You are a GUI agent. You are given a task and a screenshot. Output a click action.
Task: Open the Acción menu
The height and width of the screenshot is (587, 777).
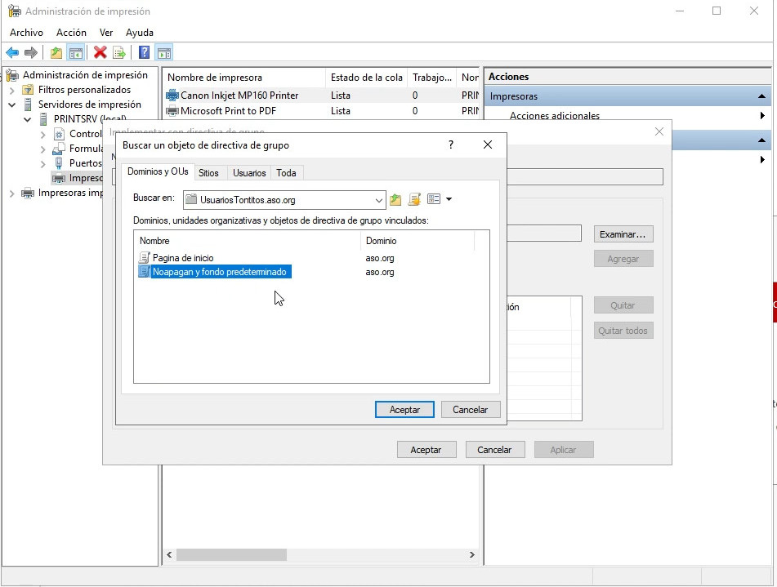pyautogui.click(x=71, y=33)
